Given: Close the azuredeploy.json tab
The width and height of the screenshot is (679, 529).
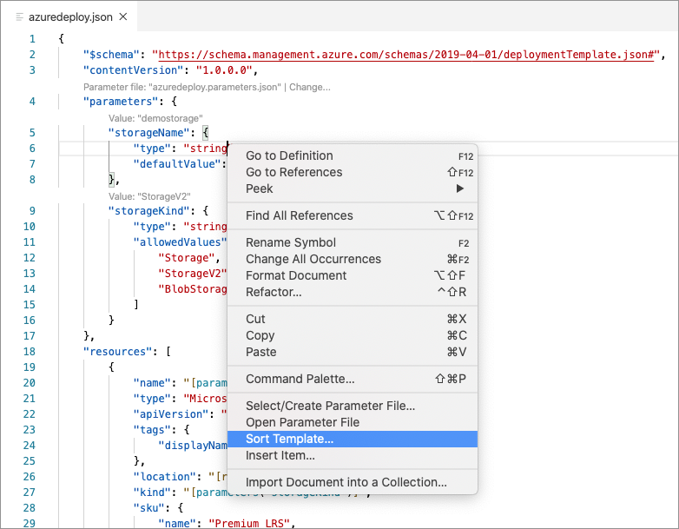Looking at the screenshot, I should point(123,17).
